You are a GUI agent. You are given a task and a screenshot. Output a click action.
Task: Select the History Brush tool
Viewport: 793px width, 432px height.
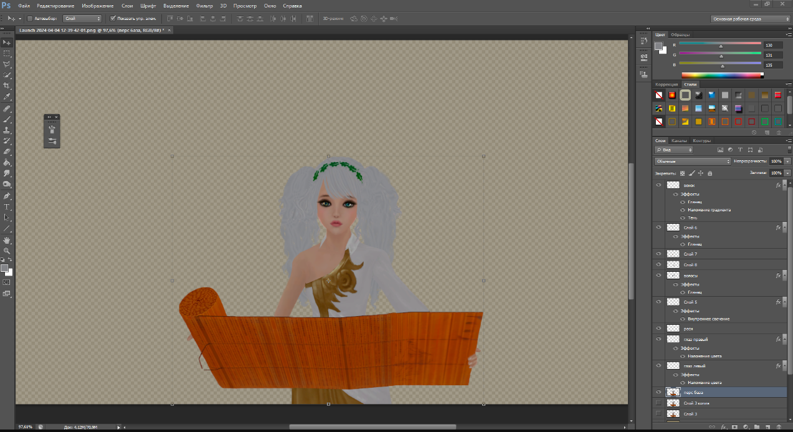tap(7, 140)
